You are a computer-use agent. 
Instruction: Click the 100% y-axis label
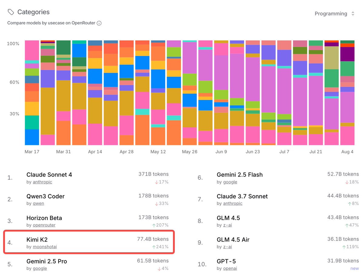click(x=13, y=44)
